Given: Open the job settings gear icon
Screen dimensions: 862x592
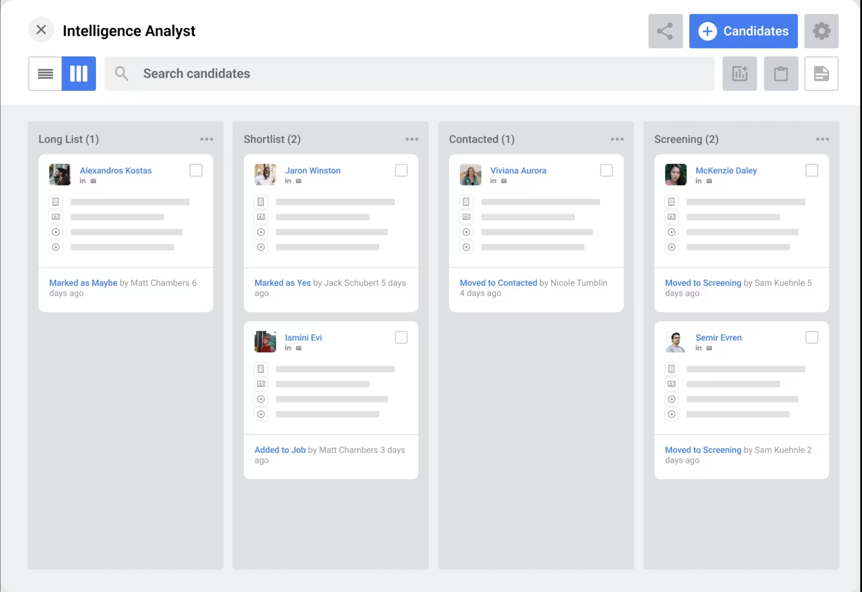Looking at the screenshot, I should (821, 31).
